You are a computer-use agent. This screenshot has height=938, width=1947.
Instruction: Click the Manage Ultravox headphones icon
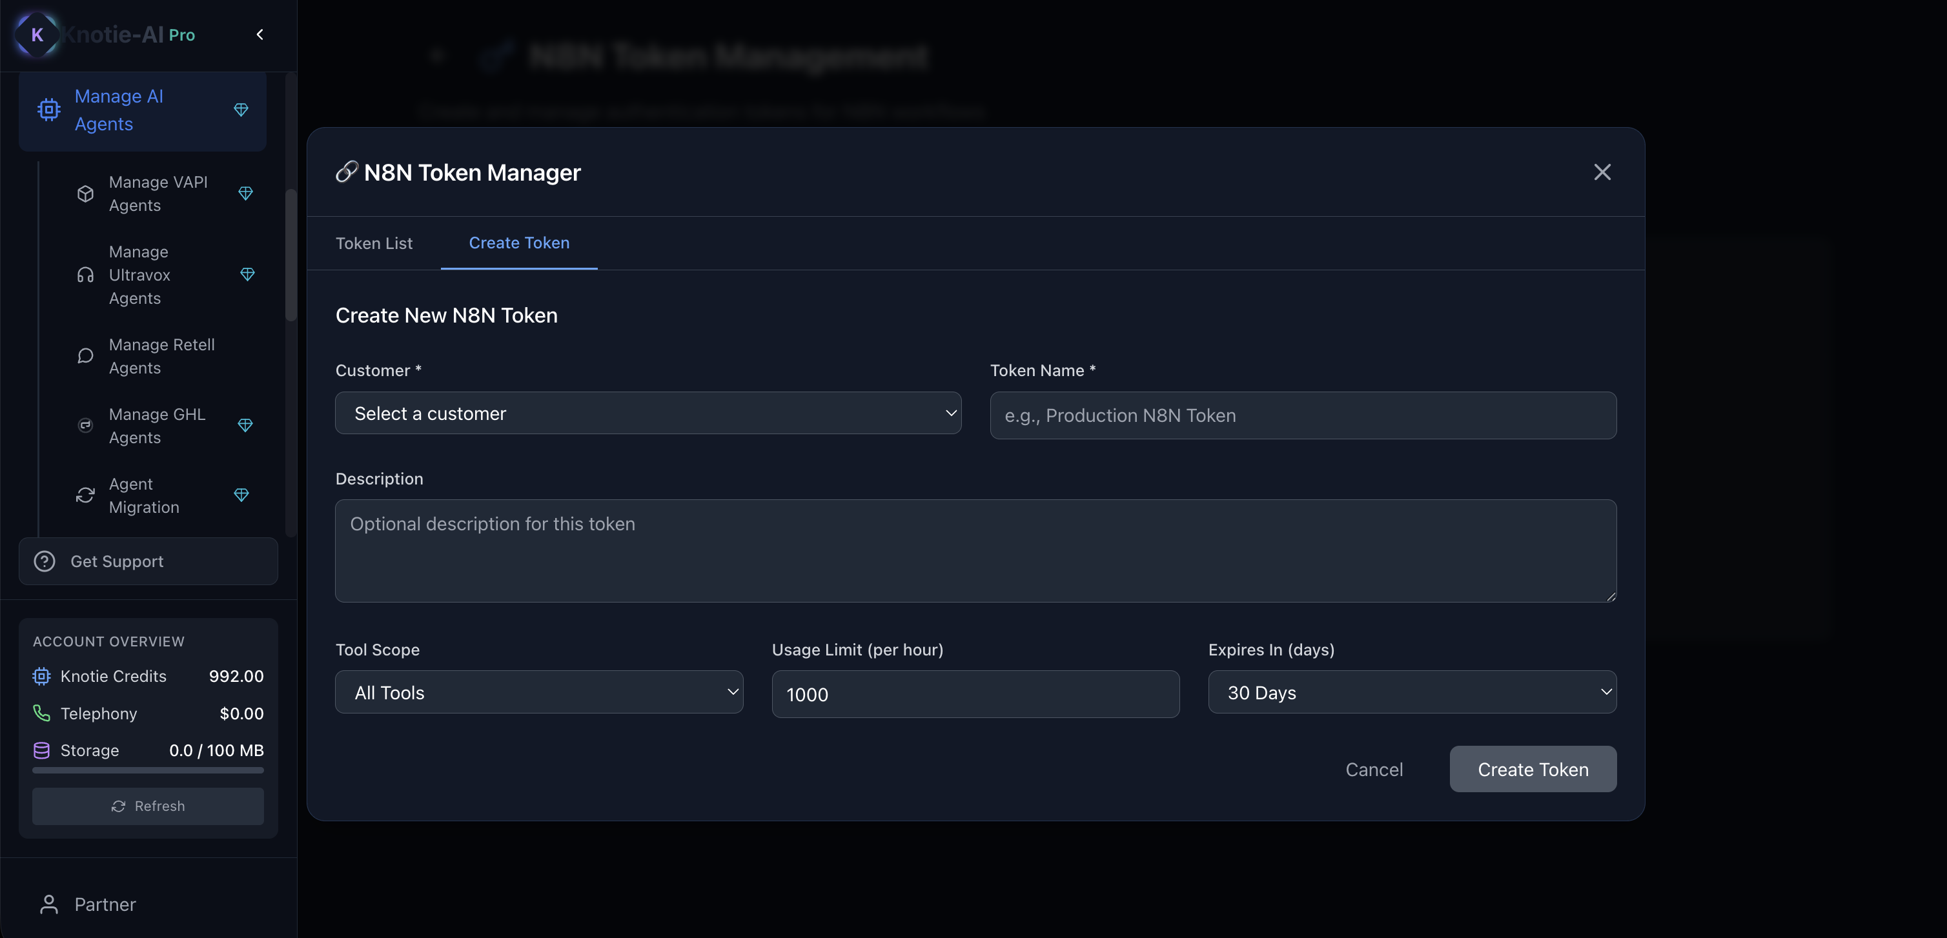click(85, 275)
